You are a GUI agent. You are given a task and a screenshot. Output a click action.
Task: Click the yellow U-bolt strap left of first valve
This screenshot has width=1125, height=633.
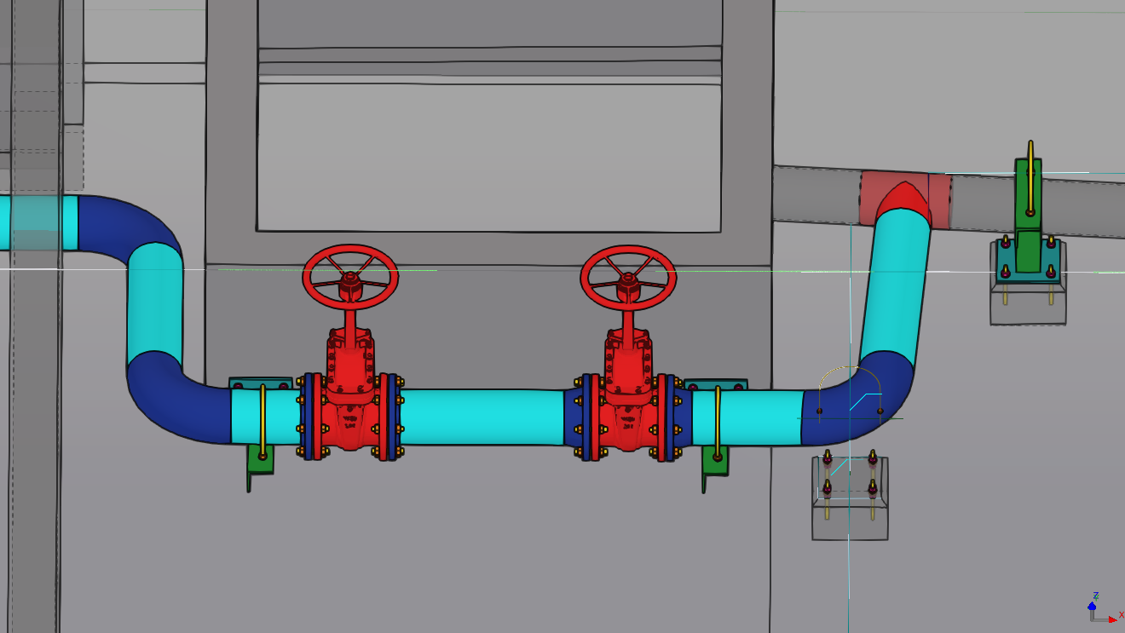(262, 422)
